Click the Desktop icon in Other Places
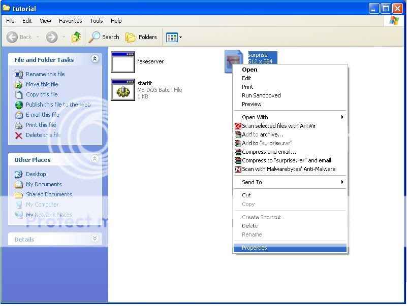 click(x=19, y=174)
